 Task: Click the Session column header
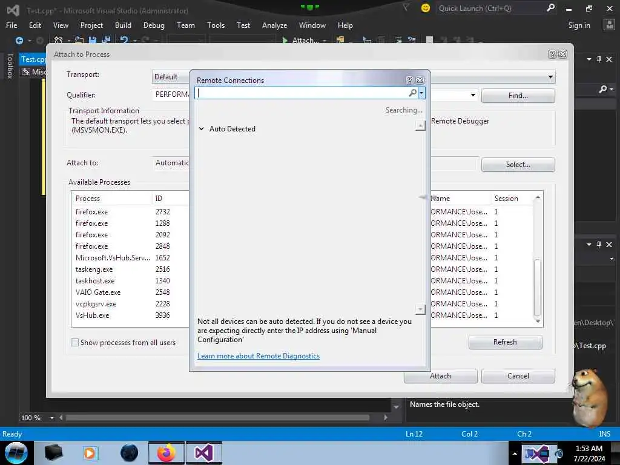tap(512, 199)
